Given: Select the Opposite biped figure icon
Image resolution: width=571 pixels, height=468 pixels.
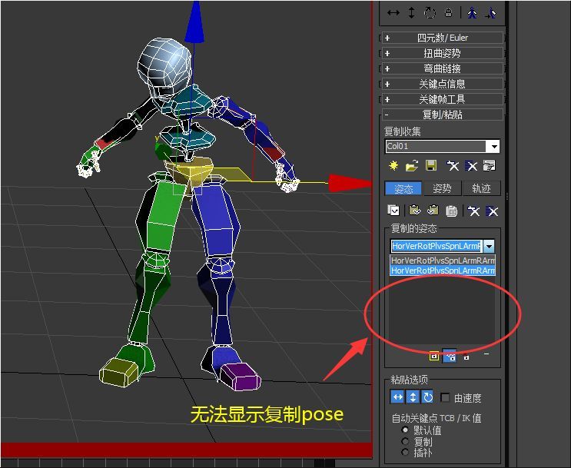Looking at the screenshot, I should pyautogui.click(x=490, y=13).
